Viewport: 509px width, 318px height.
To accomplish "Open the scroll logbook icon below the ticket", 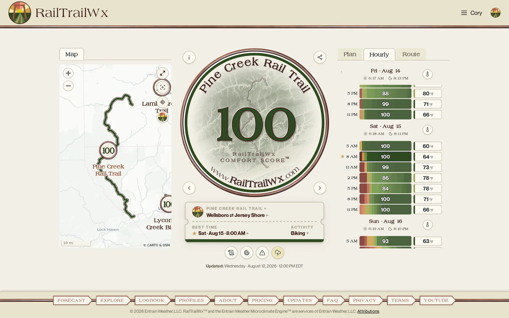I will tap(231, 253).
